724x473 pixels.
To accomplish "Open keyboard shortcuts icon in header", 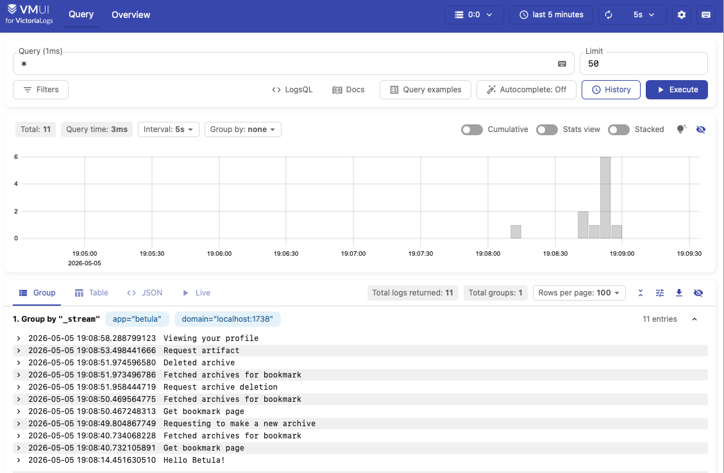I will coord(706,15).
